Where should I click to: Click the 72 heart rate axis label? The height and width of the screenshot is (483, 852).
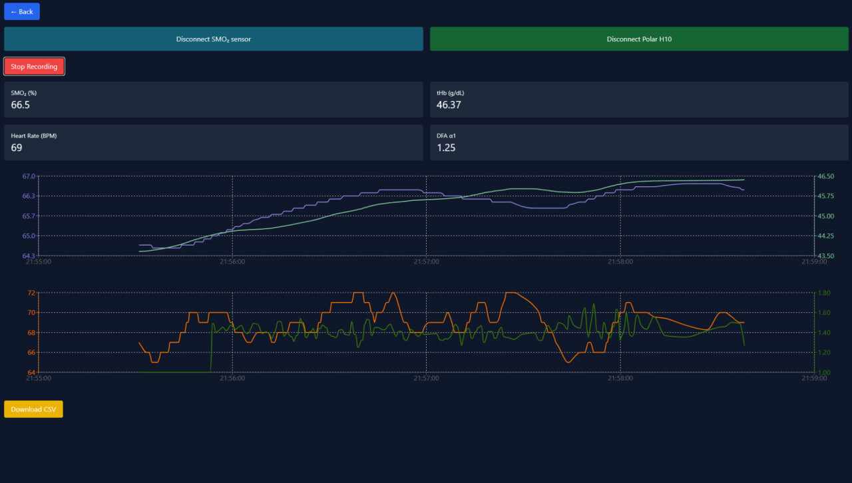pos(31,293)
